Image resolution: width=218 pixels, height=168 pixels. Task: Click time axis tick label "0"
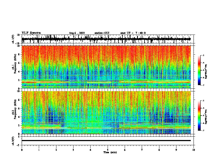point(22,150)
